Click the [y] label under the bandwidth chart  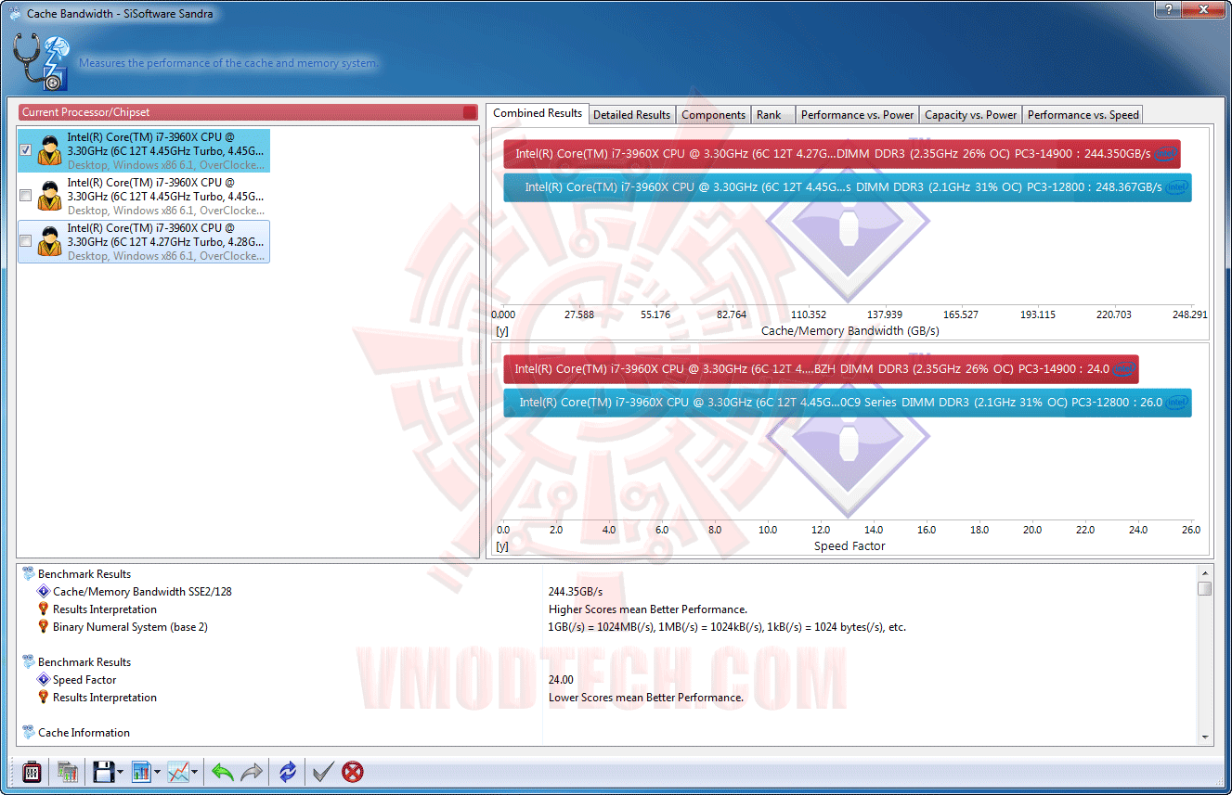[502, 331]
